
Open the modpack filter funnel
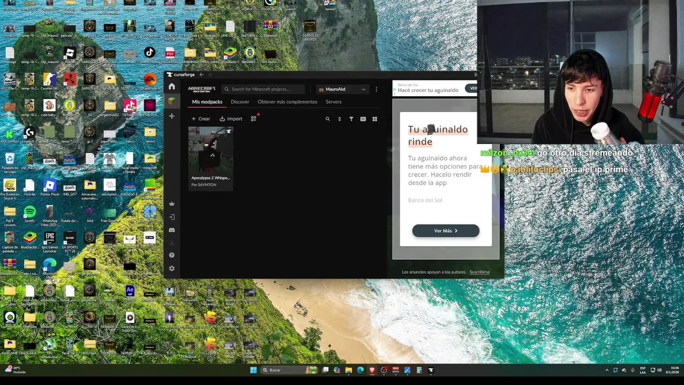[351, 119]
